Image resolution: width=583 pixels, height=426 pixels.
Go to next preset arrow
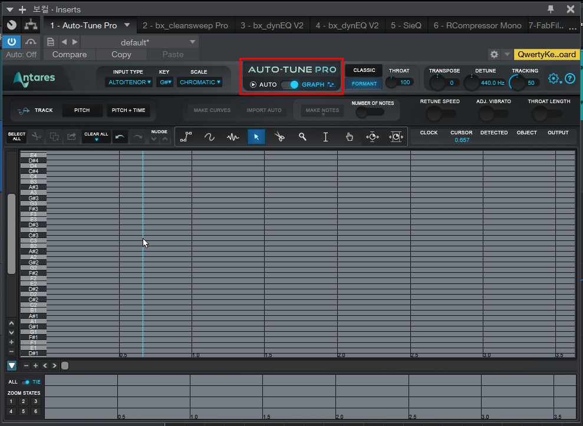click(x=75, y=42)
